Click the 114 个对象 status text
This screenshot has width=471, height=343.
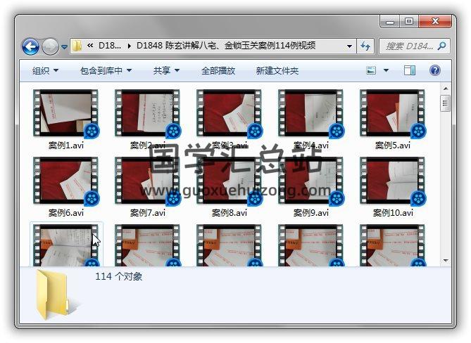pos(119,276)
